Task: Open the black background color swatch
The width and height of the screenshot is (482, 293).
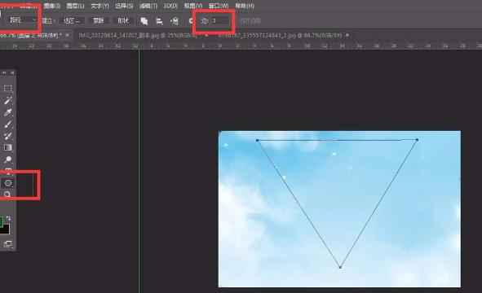Action: click(x=7, y=230)
